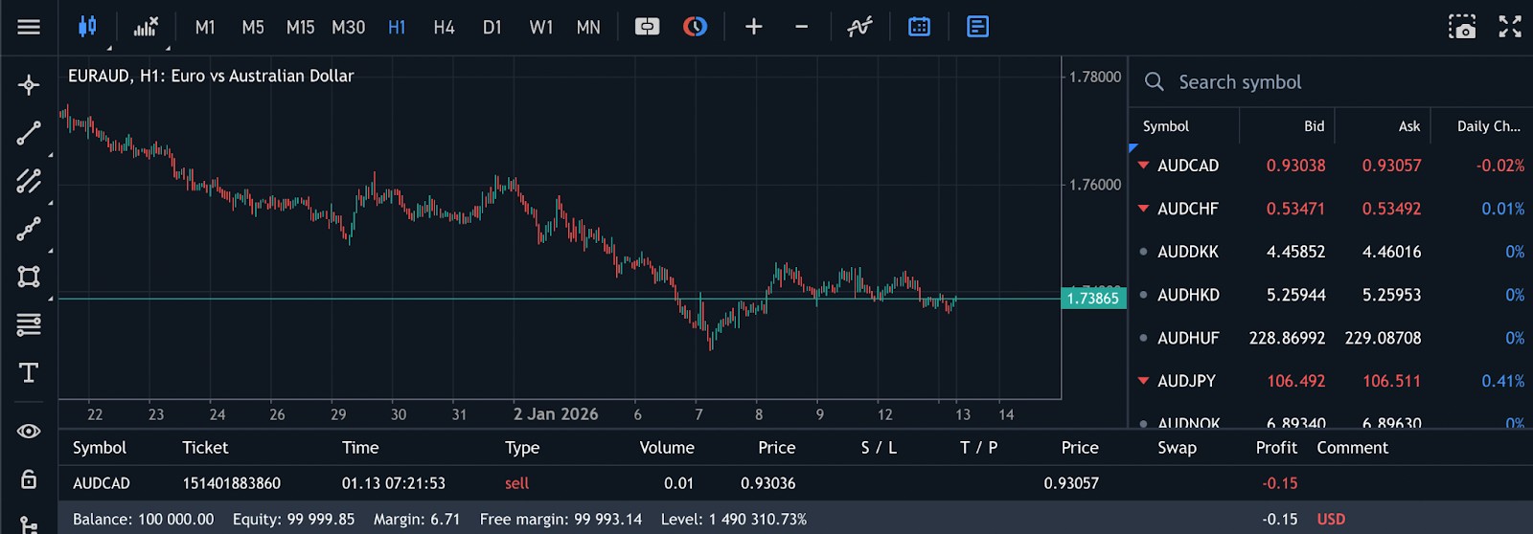This screenshot has height=534, width=1533.
Task: Toggle the one-click trading panel icon
Action: 648,27
